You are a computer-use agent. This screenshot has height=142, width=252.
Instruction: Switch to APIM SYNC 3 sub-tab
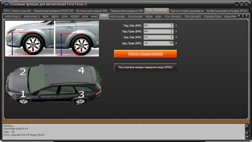click(32, 17)
